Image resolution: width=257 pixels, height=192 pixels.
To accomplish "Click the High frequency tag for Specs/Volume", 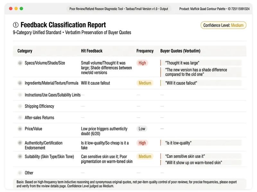I will coord(142,63).
